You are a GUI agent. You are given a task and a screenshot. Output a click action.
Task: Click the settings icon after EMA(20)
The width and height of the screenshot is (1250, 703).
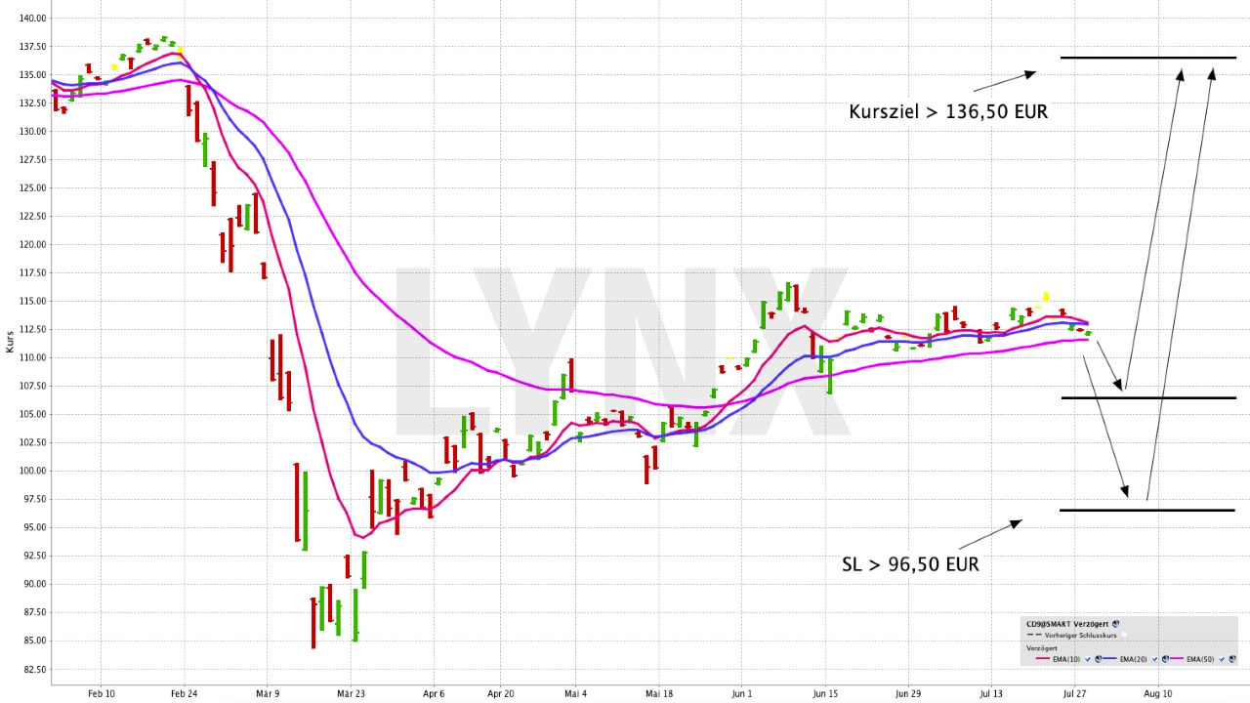pyautogui.click(x=1165, y=659)
